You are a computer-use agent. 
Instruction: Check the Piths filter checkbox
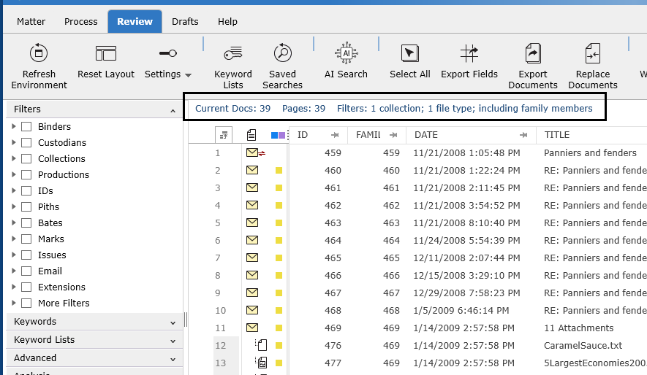pos(26,206)
